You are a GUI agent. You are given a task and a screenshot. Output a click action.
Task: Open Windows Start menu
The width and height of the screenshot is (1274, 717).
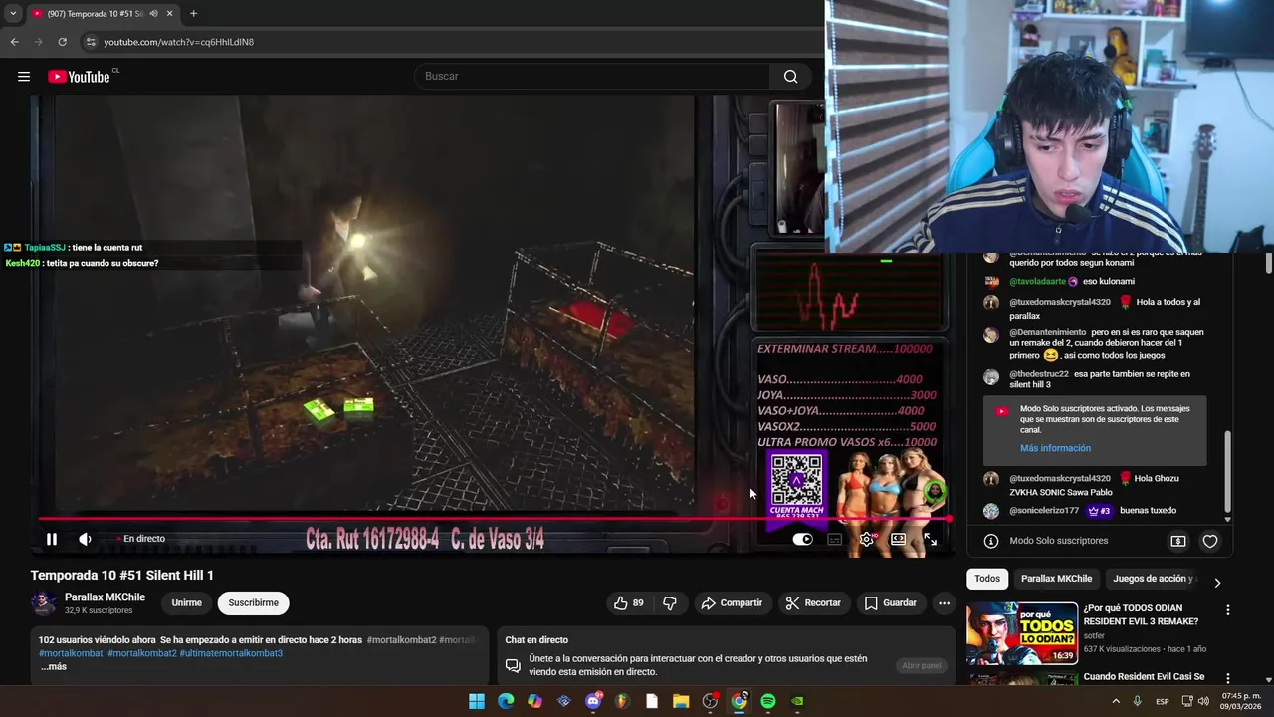point(477,701)
